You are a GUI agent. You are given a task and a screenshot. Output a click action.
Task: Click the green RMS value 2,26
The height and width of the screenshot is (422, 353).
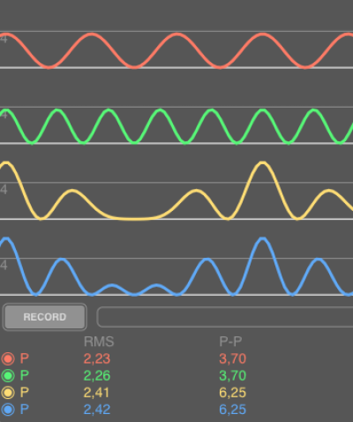tap(97, 375)
